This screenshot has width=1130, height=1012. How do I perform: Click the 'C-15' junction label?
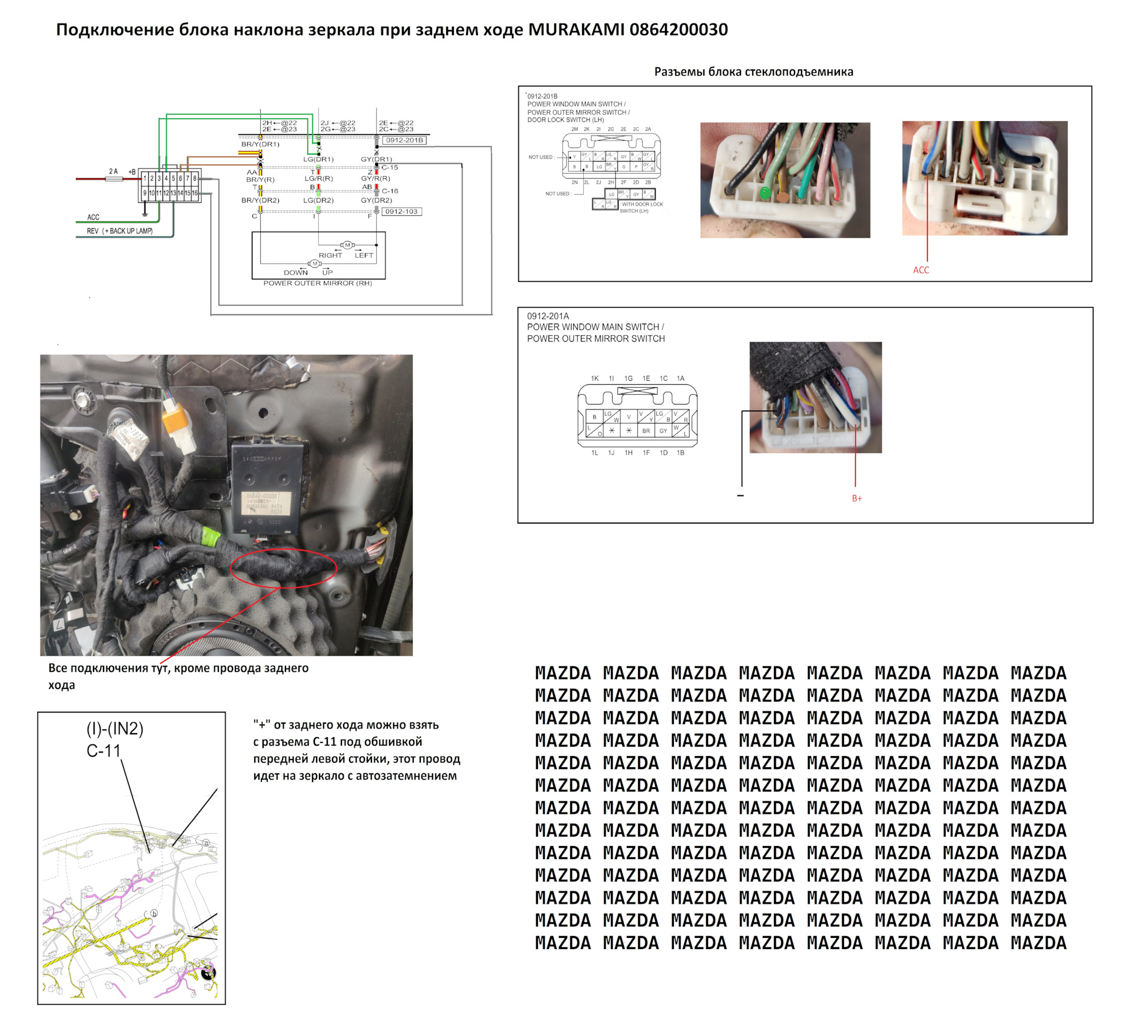point(390,168)
